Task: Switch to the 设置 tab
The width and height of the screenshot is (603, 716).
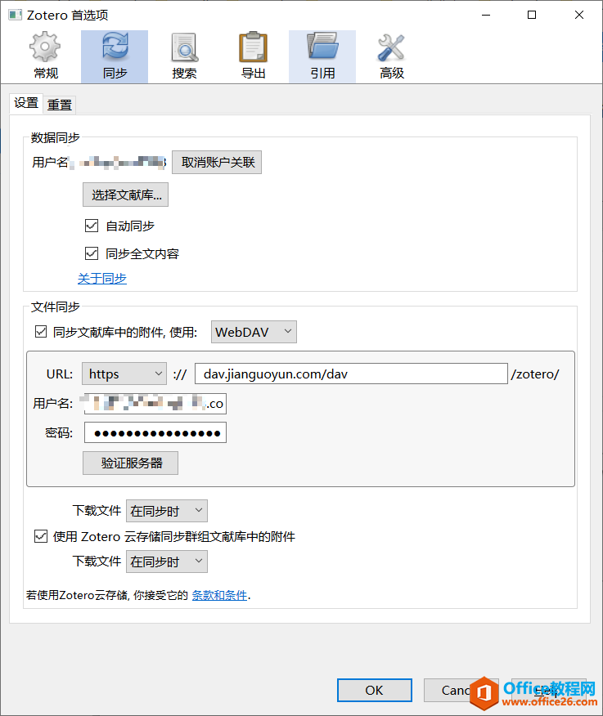Action: (26, 103)
